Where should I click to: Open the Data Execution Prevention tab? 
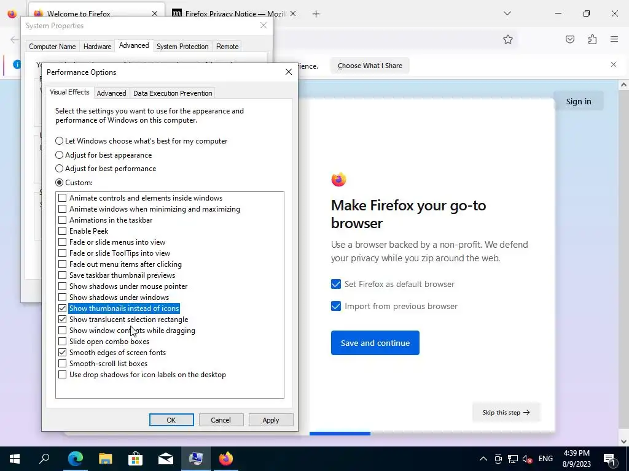pyautogui.click(x=173, y=93)
